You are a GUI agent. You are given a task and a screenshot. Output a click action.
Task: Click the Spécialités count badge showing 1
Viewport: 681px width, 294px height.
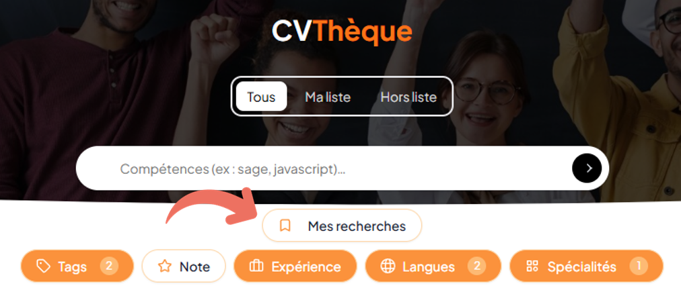[x=639, y=266]
